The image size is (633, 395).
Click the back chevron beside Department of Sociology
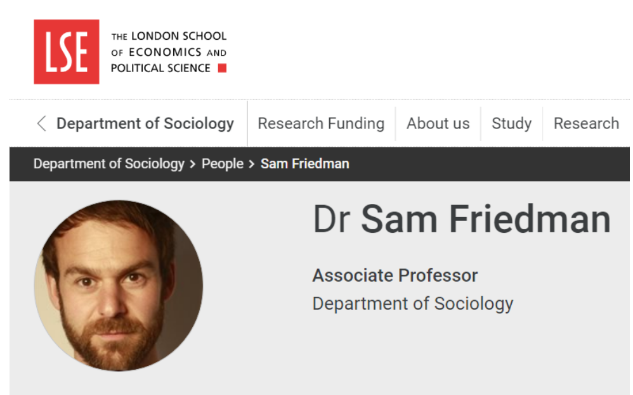point(42,123)
